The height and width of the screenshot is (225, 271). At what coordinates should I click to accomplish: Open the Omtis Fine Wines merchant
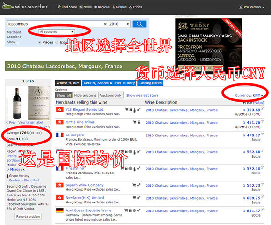[x=80, y=122]
